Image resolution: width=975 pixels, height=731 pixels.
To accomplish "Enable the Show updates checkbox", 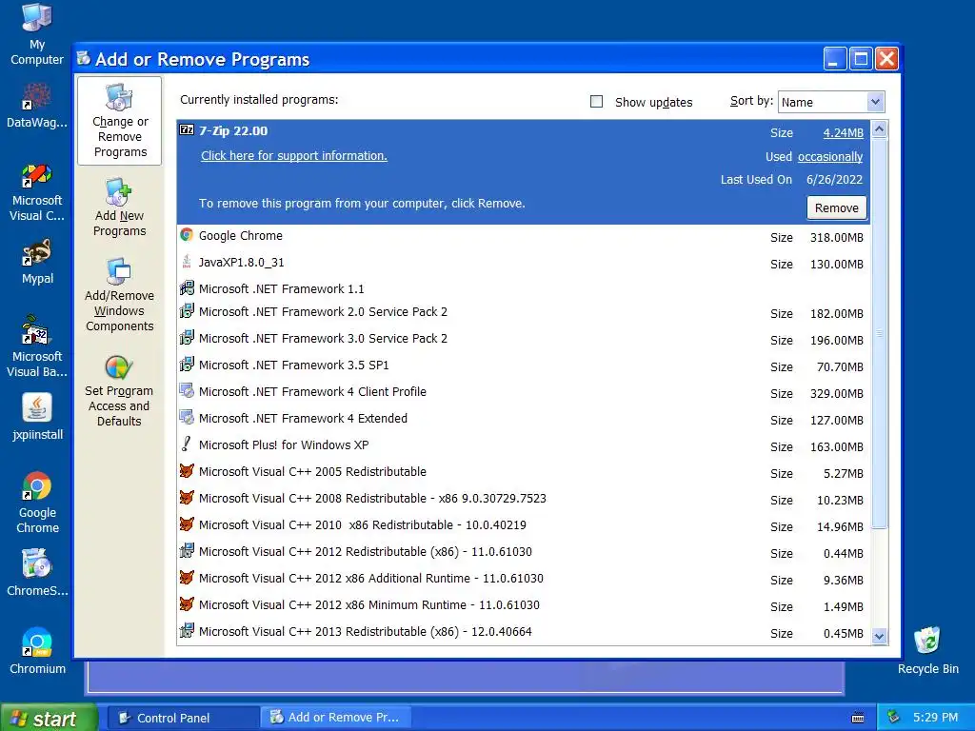I will click(596, 101).
